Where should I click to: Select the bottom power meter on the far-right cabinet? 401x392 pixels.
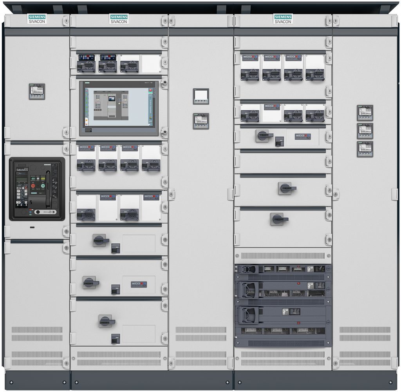[365, 149]
